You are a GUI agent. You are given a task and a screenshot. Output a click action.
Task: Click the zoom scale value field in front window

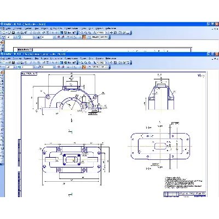click(101, 62)
